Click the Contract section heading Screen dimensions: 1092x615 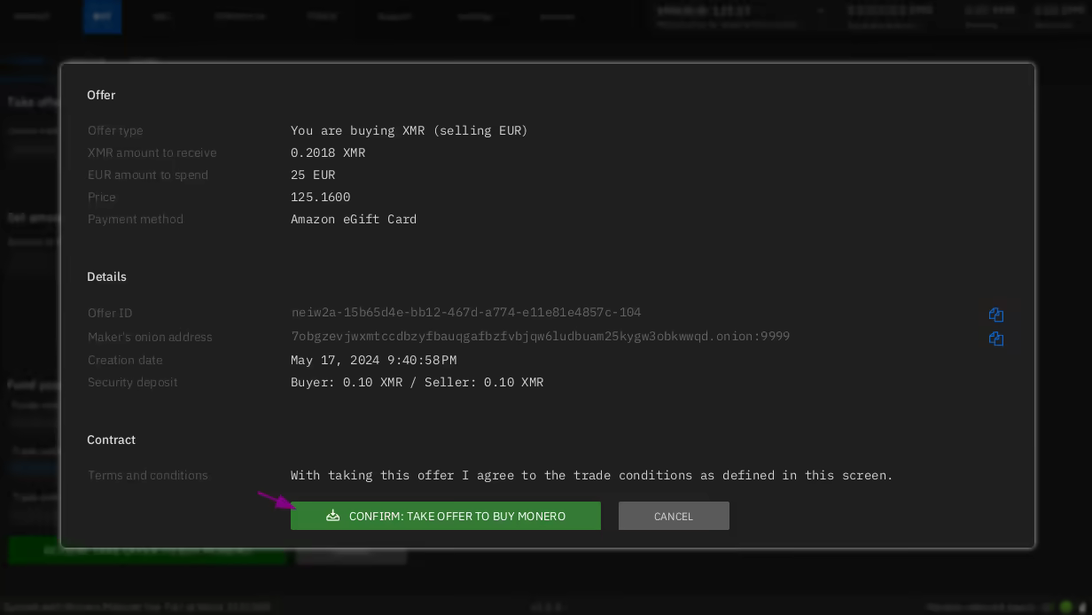click(111, 440)
